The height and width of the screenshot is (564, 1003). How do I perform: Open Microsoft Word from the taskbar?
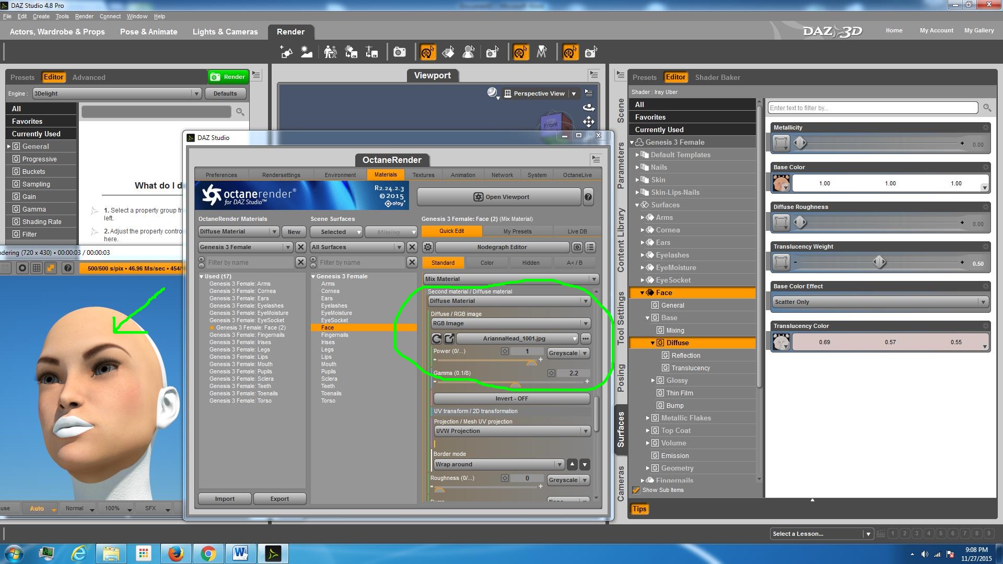(x=240, y=553)
